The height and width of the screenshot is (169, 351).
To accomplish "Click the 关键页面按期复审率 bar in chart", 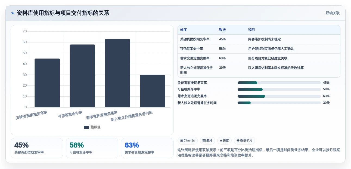I will [47, 83].
